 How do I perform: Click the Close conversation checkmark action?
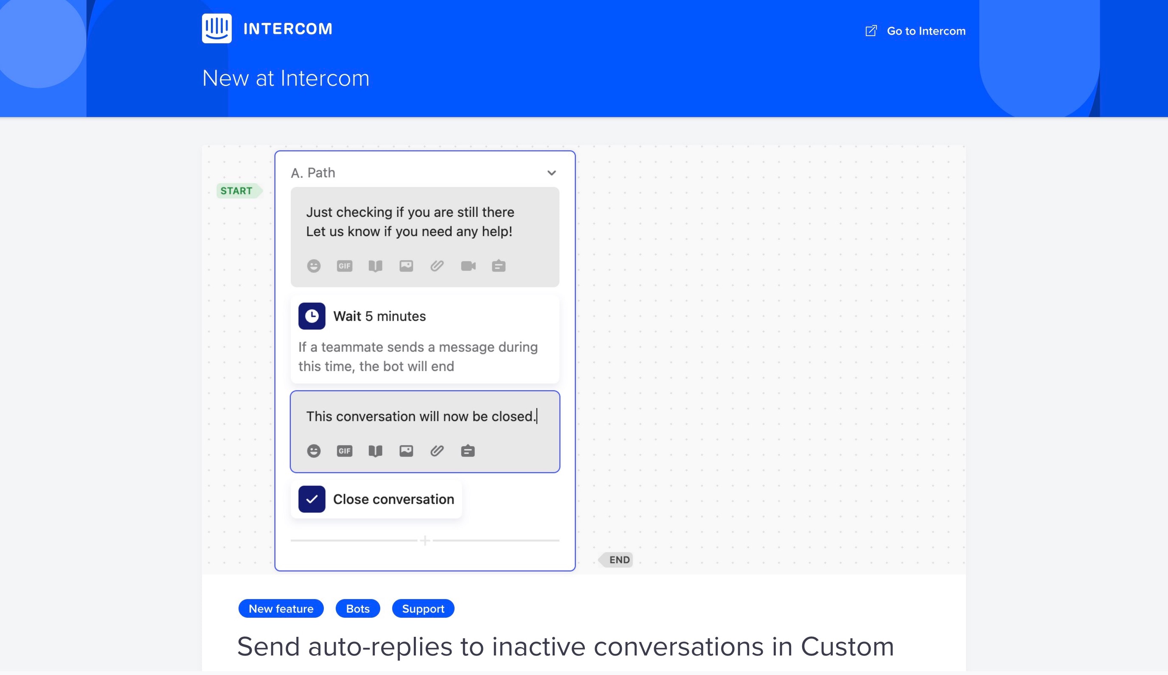click(x=312, y=499)
